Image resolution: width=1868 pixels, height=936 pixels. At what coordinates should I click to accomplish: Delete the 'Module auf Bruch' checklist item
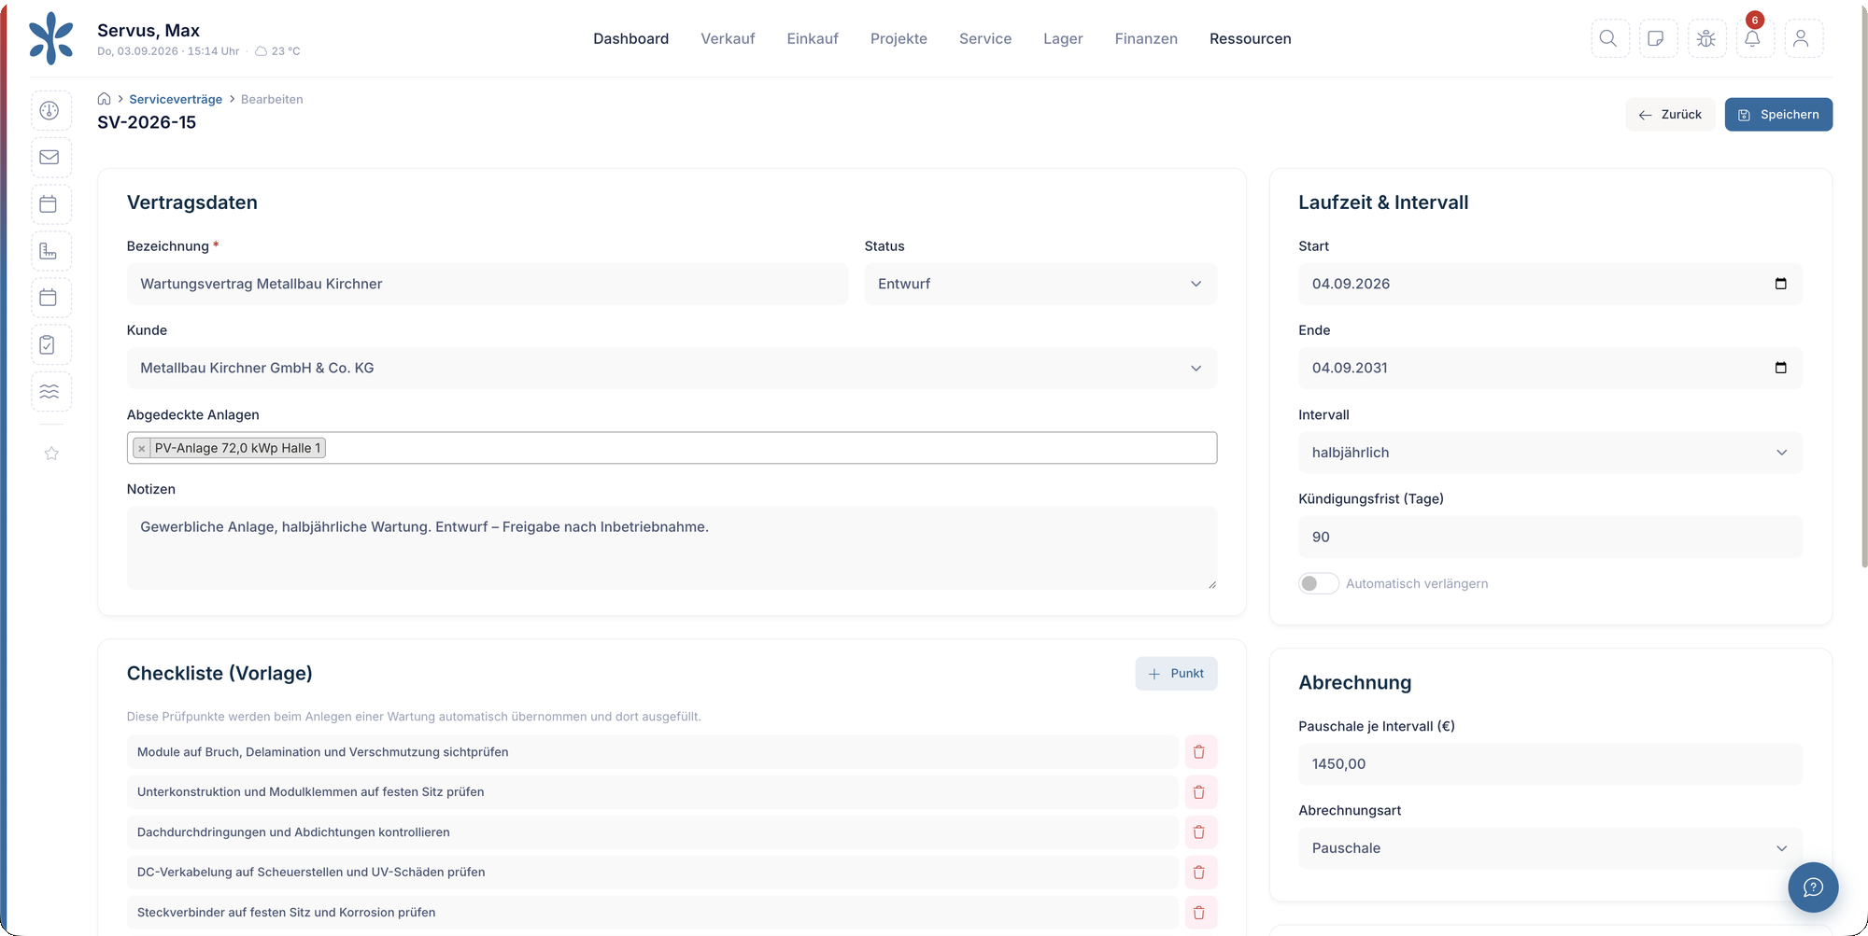pyautogui.click(x=1200, y=752)
